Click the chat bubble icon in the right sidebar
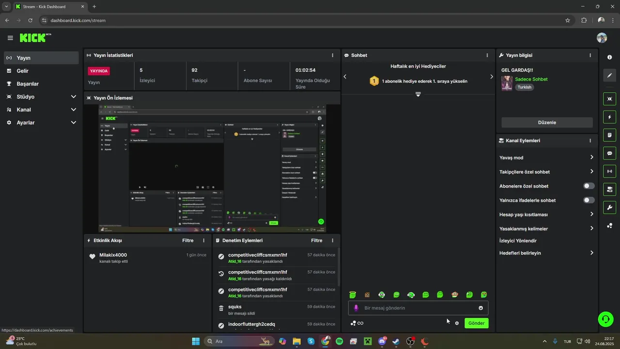 click(x=609, y=153)
